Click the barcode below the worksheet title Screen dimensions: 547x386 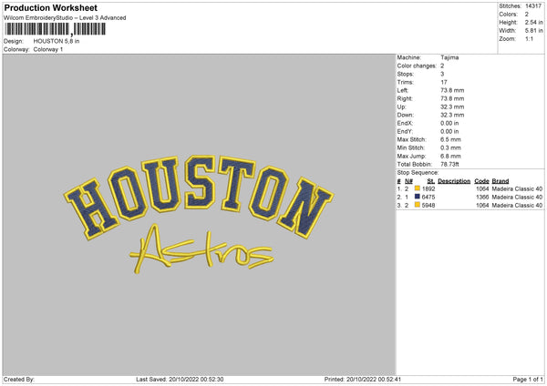55,29
